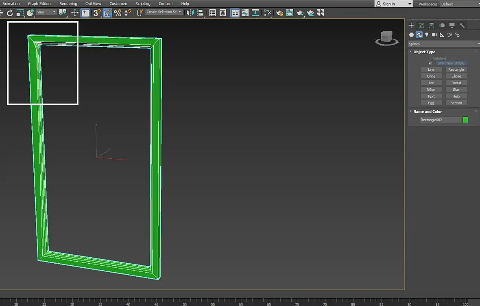Open the Sign In dropdown
The image size is (480, 306).
click(394, 4)
